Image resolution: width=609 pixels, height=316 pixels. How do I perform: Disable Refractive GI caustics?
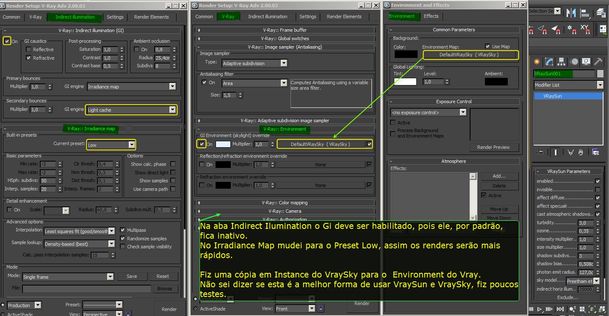pyautogui.click(x=28, y=58)
